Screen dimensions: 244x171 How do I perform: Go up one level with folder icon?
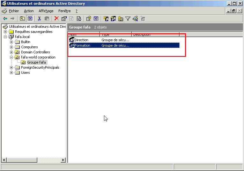pos(22,19)
